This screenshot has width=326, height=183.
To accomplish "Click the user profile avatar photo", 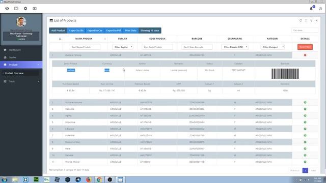I will 21,22.
